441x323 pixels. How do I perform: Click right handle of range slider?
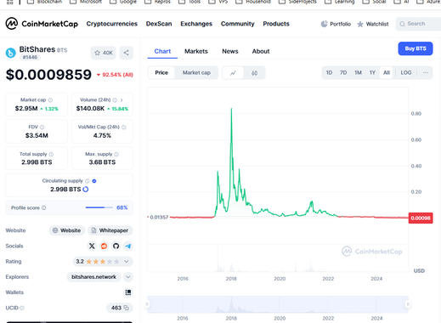pos(408,304)
